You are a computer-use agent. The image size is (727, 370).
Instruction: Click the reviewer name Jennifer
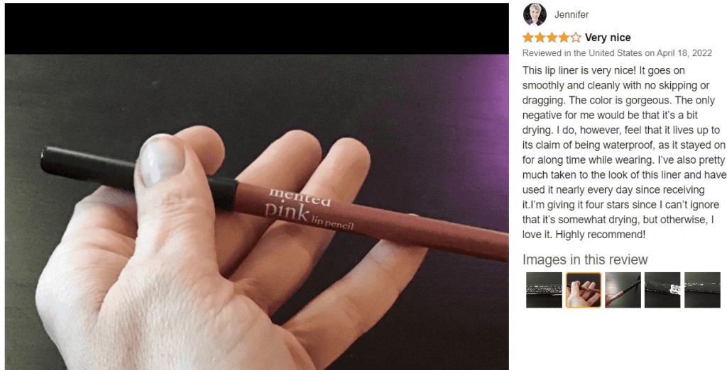click(572, 15)
